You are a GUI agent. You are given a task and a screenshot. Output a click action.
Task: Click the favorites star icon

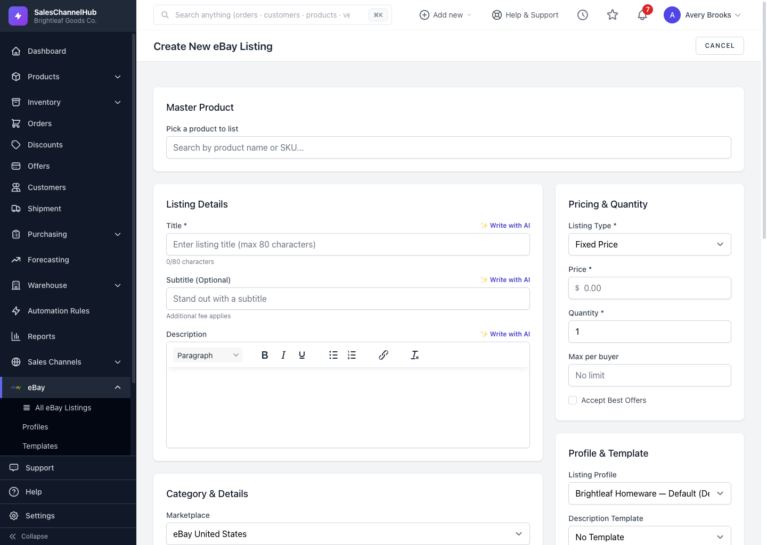(x=613, y=15)
